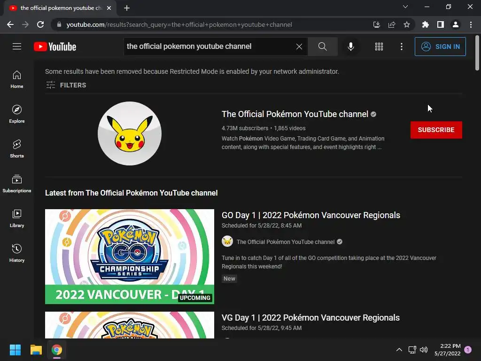Open The Official Pokémon YouTube channel title
Screen dimensions: 481x361
[x=295, y=114]
